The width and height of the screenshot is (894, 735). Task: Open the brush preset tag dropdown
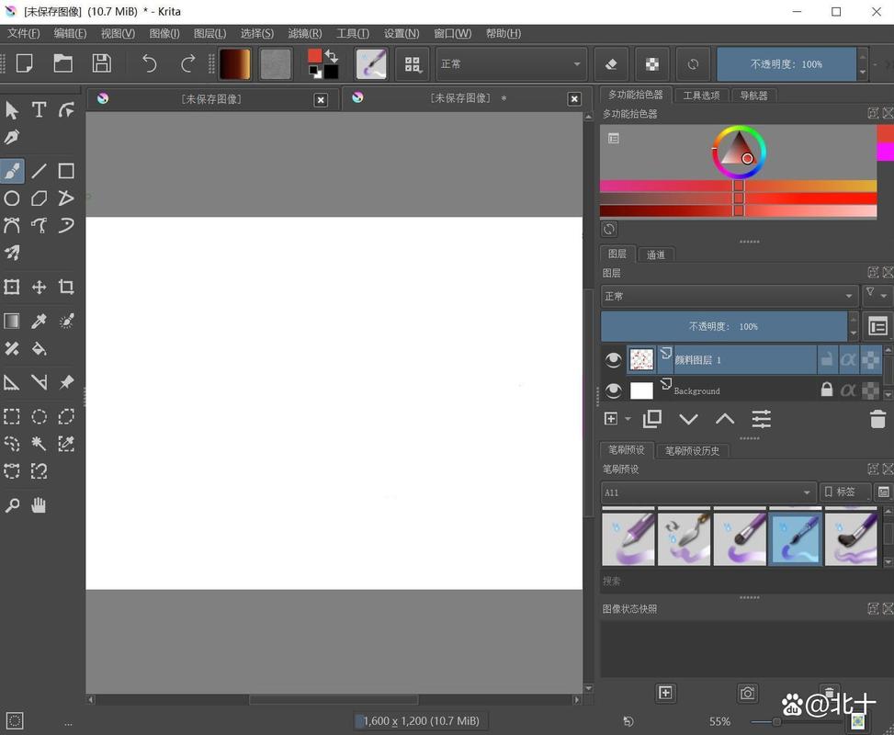pyautogui.click(x=707, y=492)
